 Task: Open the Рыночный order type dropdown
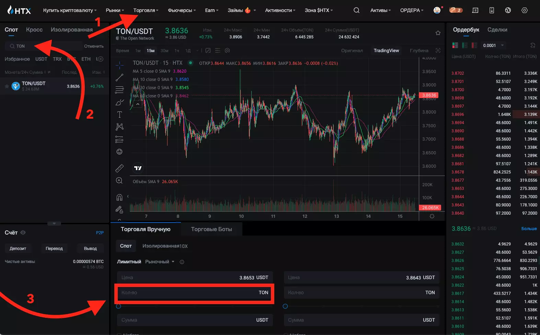tap(160, 262)
